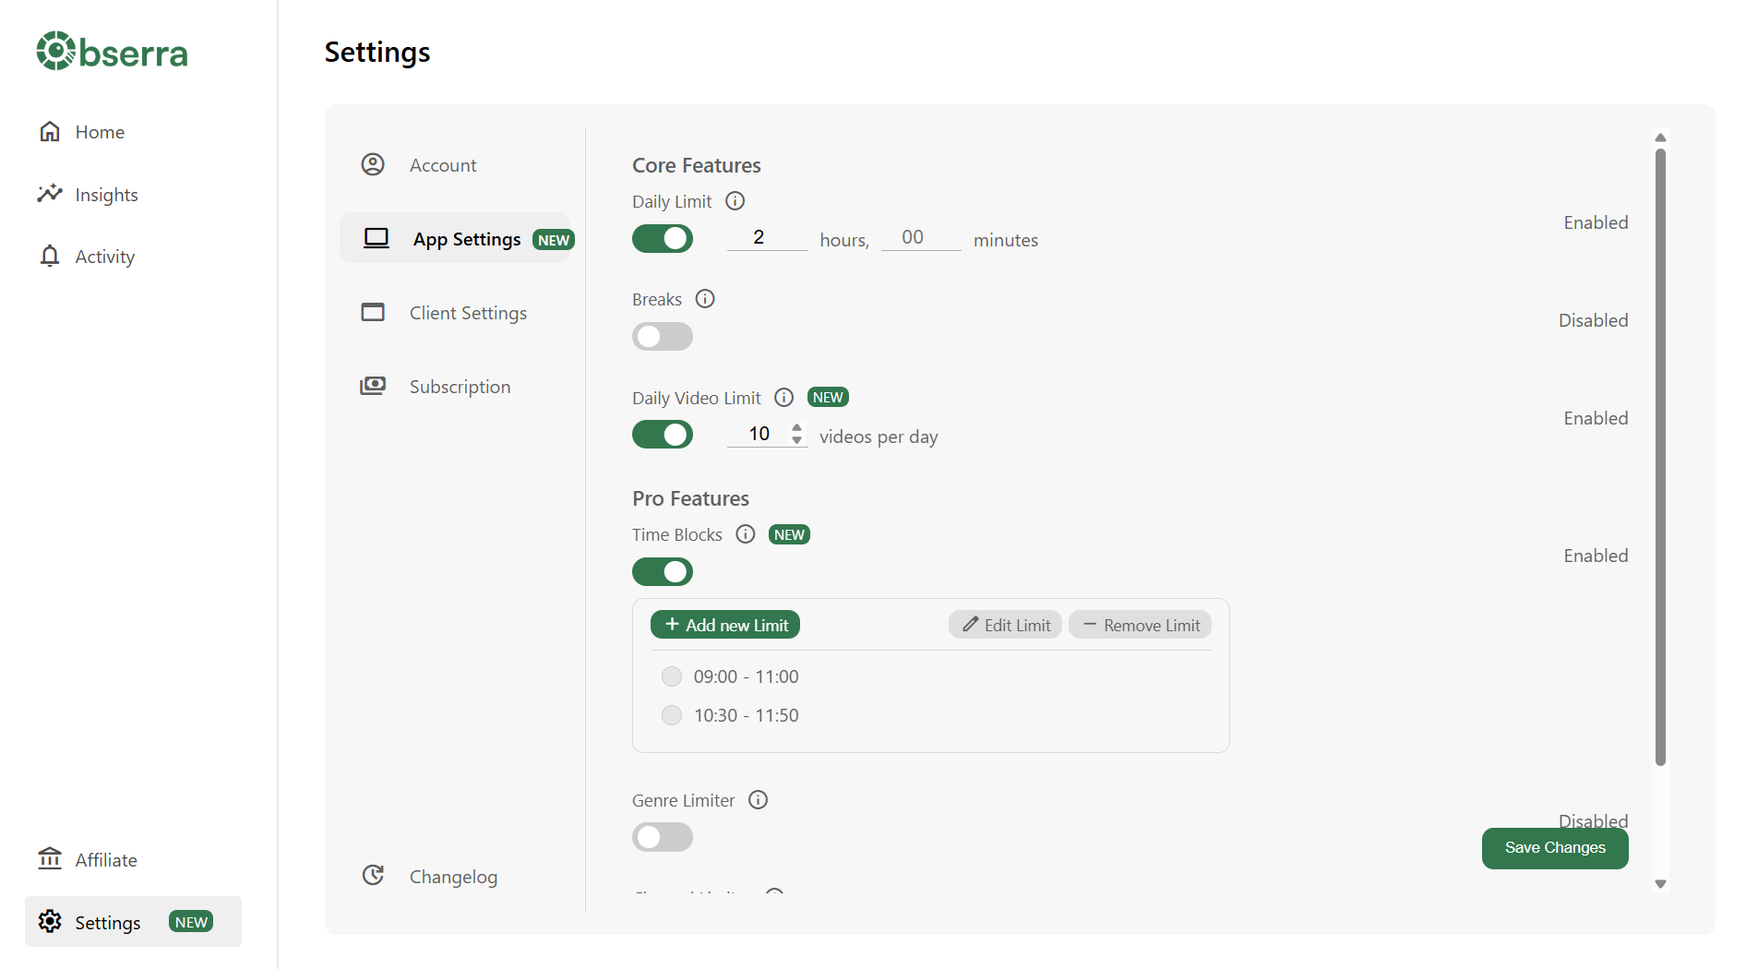Show info for Genre Limiter
Viewport: 1746px width, 969px height.
click(x=758, y=800)
